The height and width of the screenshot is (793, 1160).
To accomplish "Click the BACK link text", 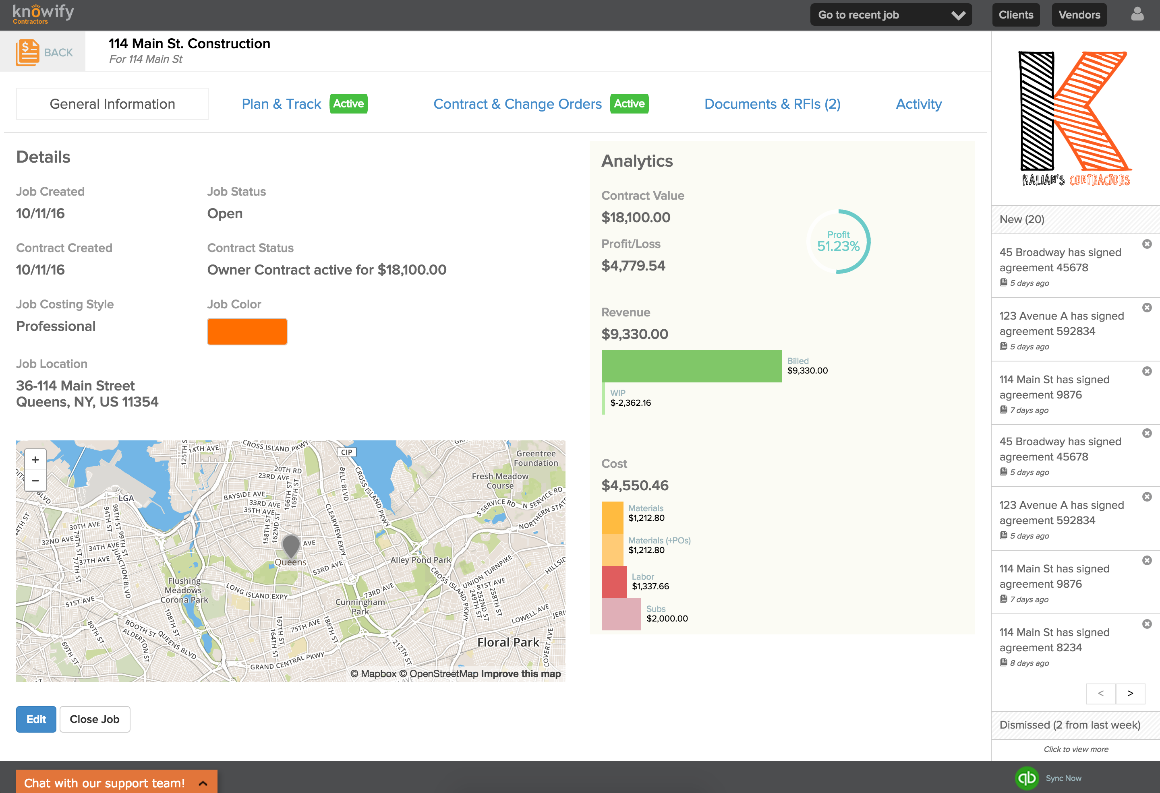I will coord(58,52).
